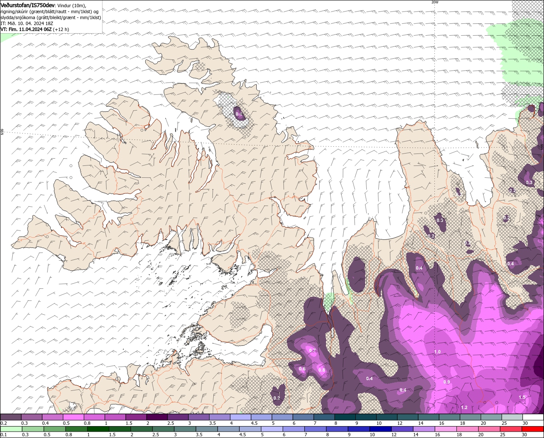This screenshot has height=438, width=544.
Task: Pick the magenta swatch labeled 1.5 in upper legend
Action: [x=136, y=417]
